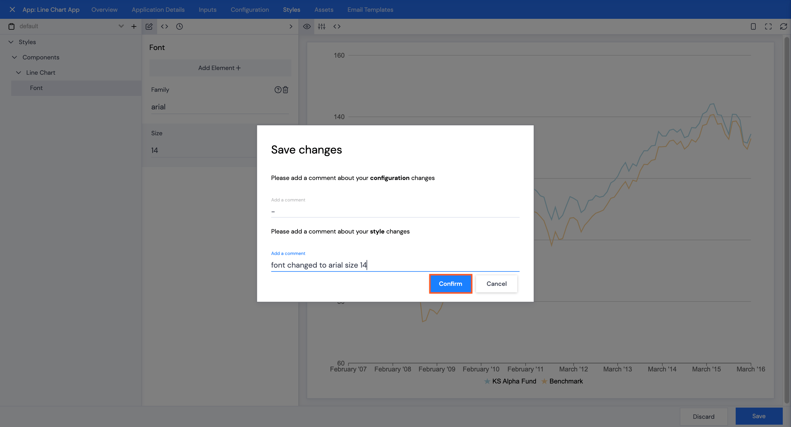Click the style change comment field
791x427 pixels.
[395, 265]
